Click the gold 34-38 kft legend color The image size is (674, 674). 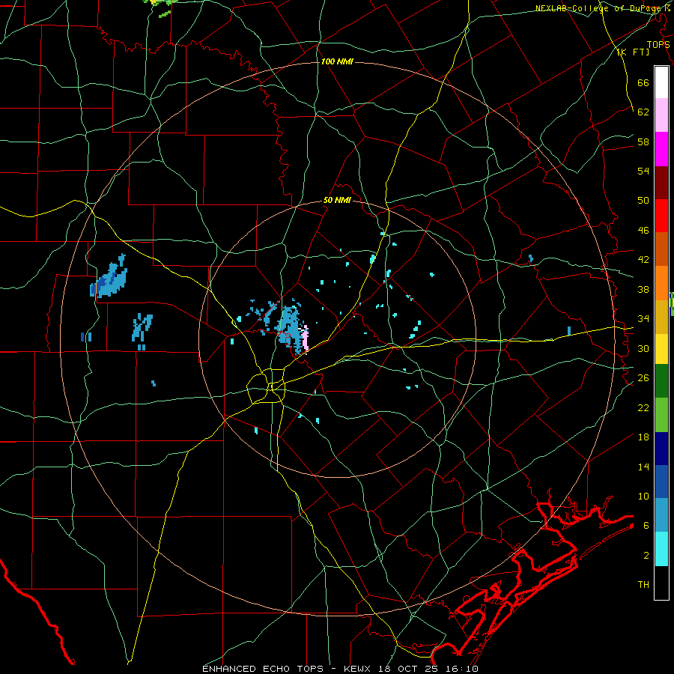click(661, 317)
